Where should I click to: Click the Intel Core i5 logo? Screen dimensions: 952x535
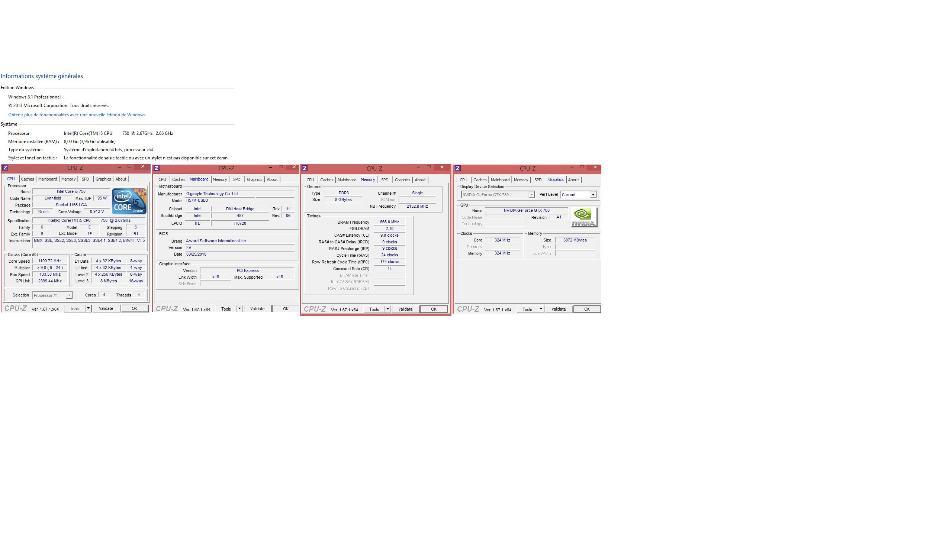pos(129,201)
